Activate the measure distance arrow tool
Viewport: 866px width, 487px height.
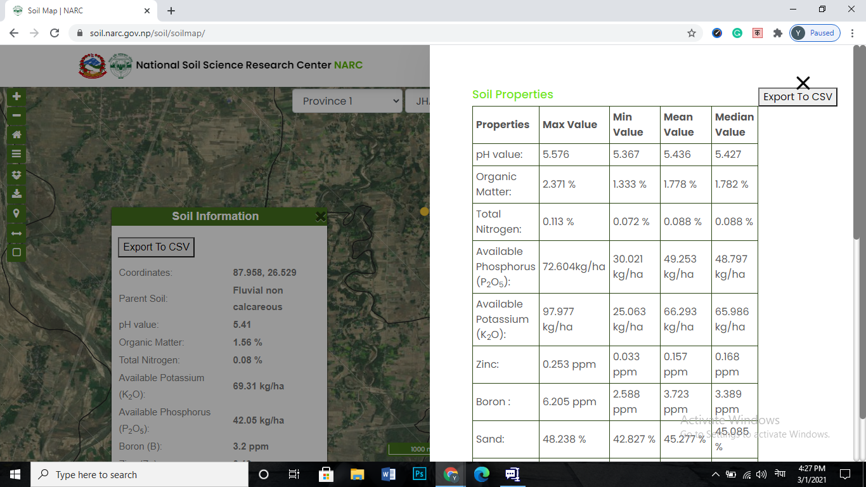click(16, 233)
